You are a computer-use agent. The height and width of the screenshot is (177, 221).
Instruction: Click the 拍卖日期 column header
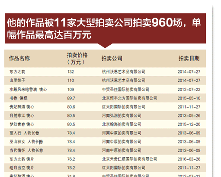pyautogui.click(x=189, y=58)
